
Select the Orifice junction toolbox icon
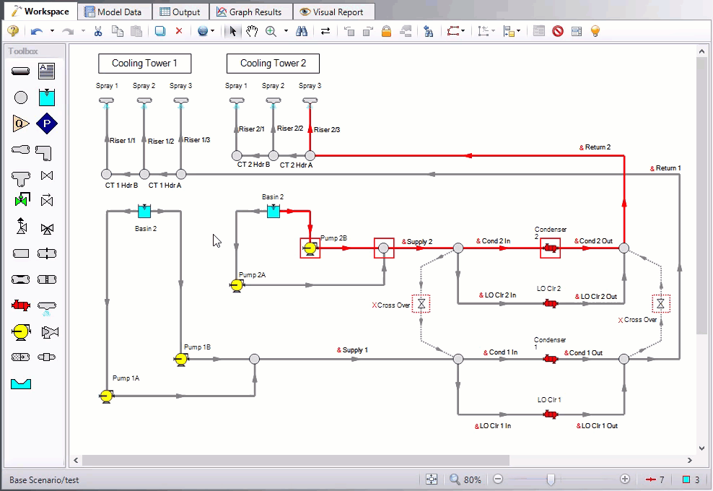[x=46, y=253]
